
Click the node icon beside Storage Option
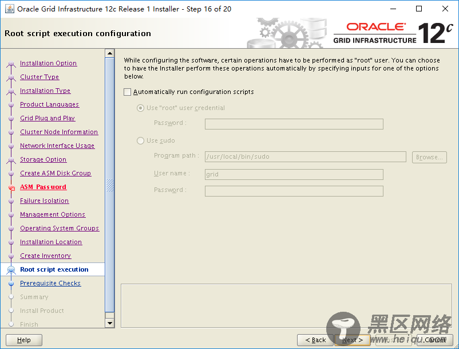pyautogui.click(x=11, y=160)
